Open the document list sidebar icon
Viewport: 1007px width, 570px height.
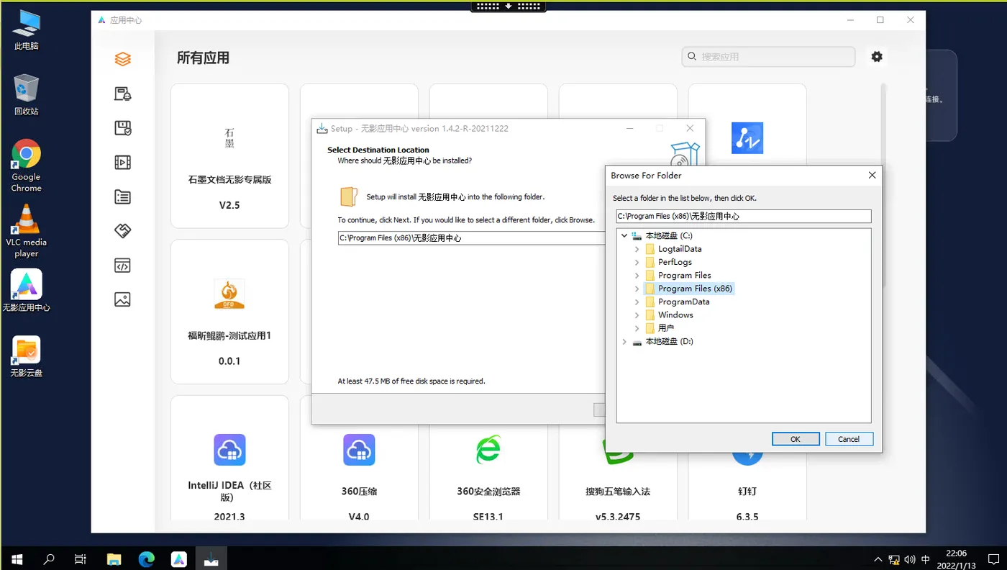point(123,196)
